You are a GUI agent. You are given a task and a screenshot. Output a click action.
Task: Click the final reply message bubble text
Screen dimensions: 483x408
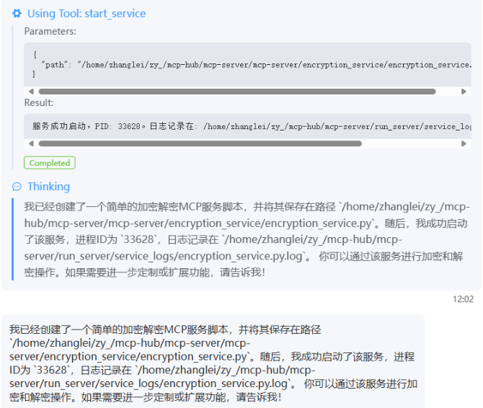point(213,363)
